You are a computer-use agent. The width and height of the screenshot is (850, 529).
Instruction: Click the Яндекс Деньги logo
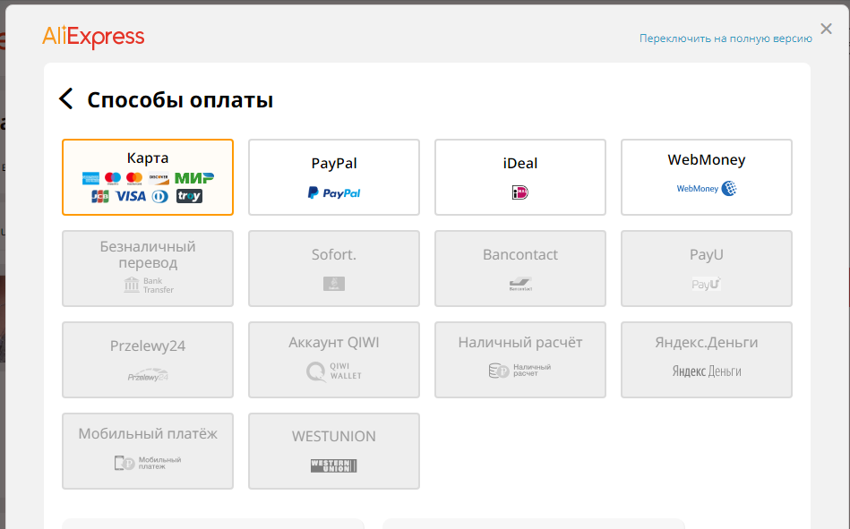coord(707,371)
